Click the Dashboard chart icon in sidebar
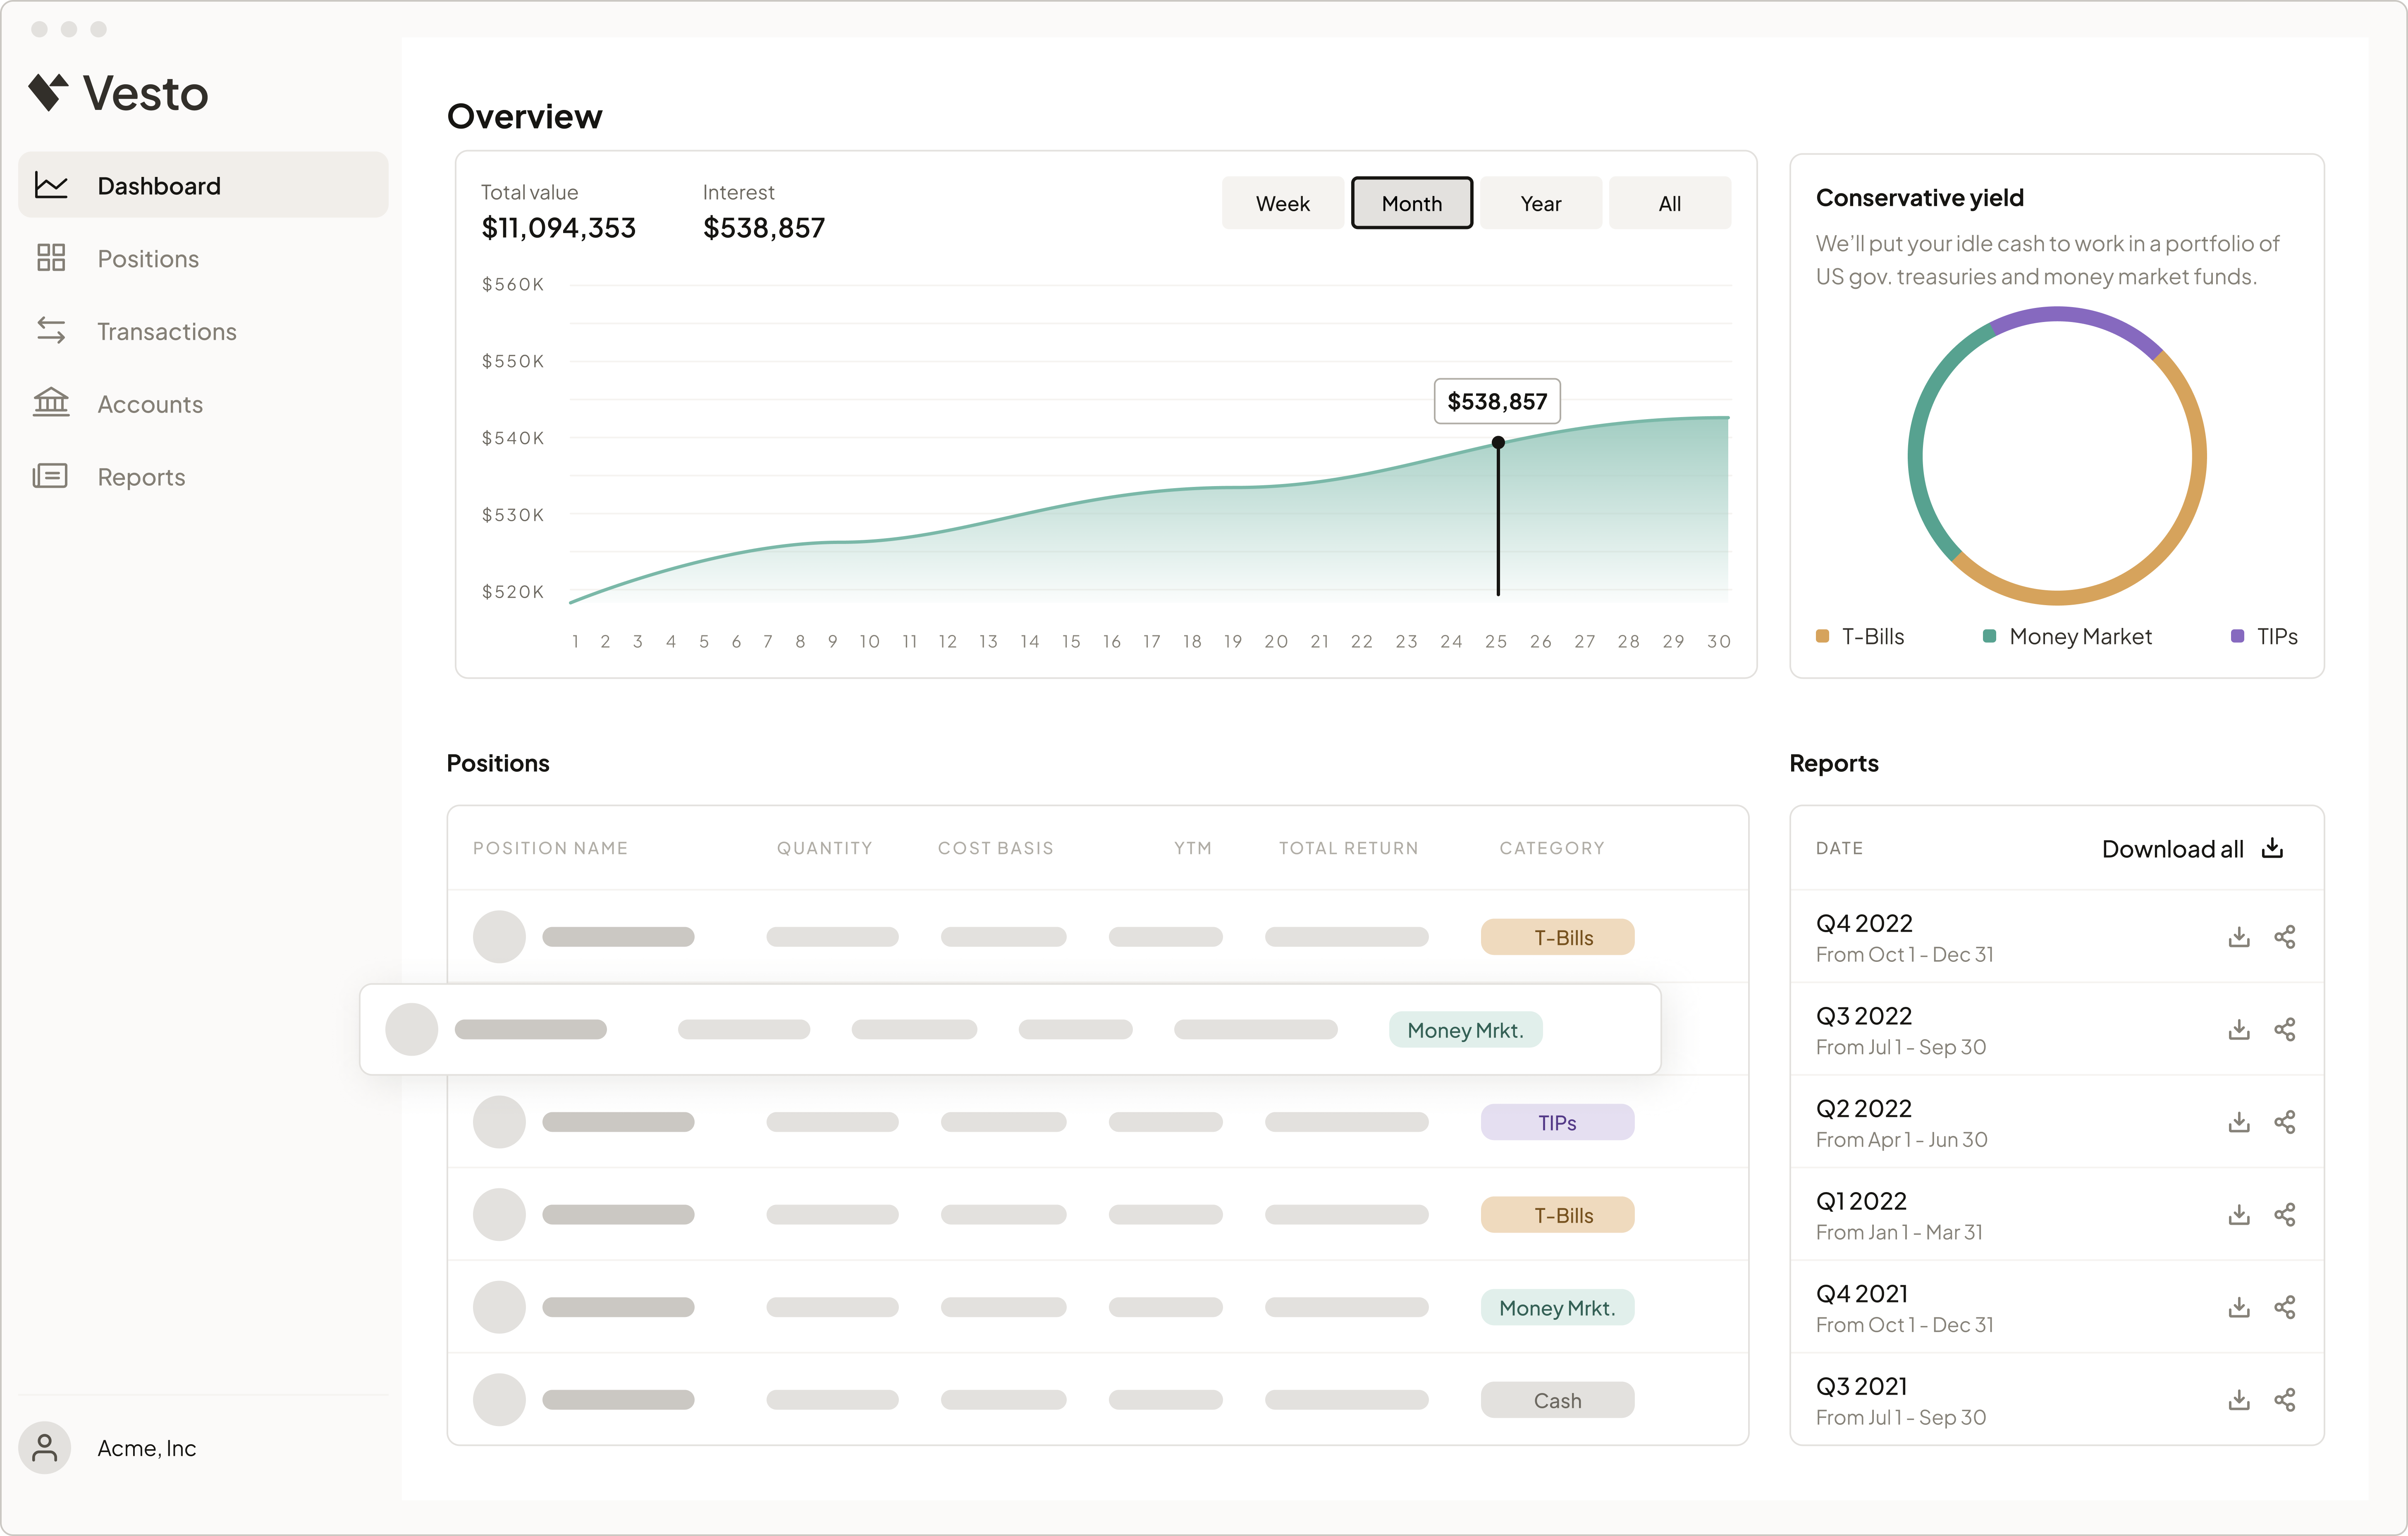2408x1536 pixels. pyautogui.click(x=51, y=185)
